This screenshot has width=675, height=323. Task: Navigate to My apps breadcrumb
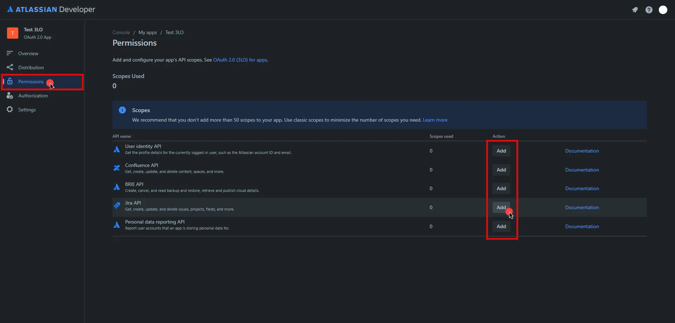[x=148, y=32]
